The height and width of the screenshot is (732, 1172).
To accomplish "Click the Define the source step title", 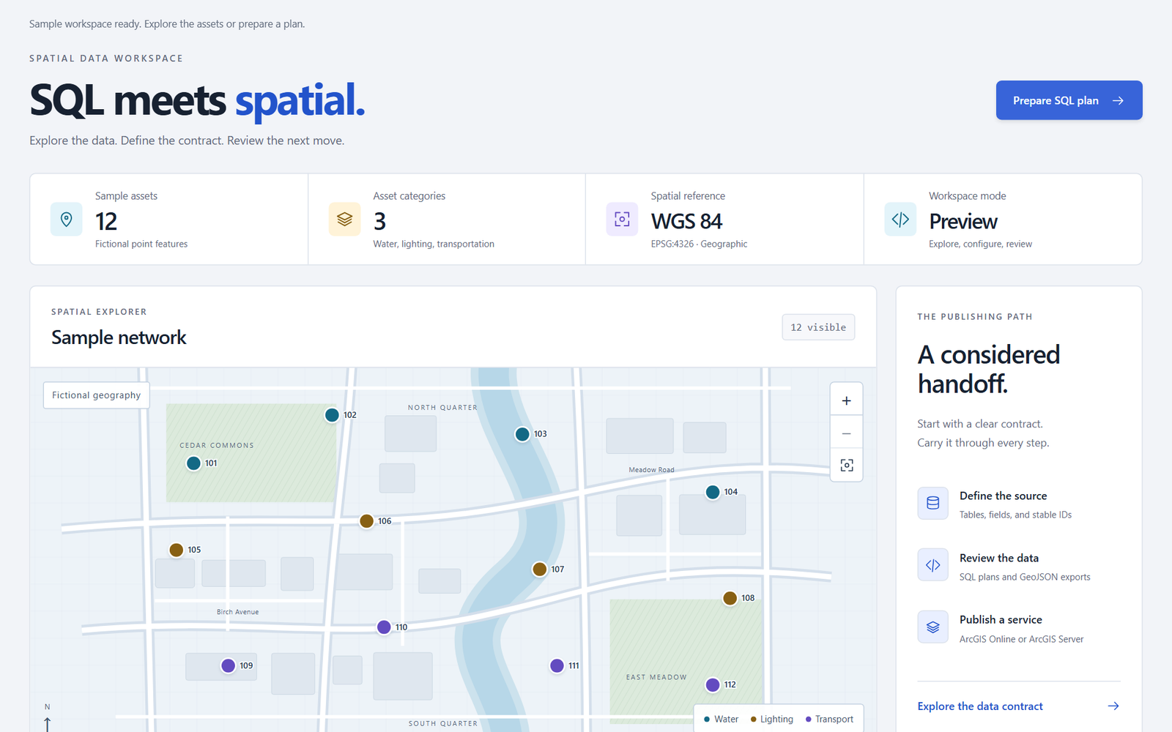I will pos(1003,496).
